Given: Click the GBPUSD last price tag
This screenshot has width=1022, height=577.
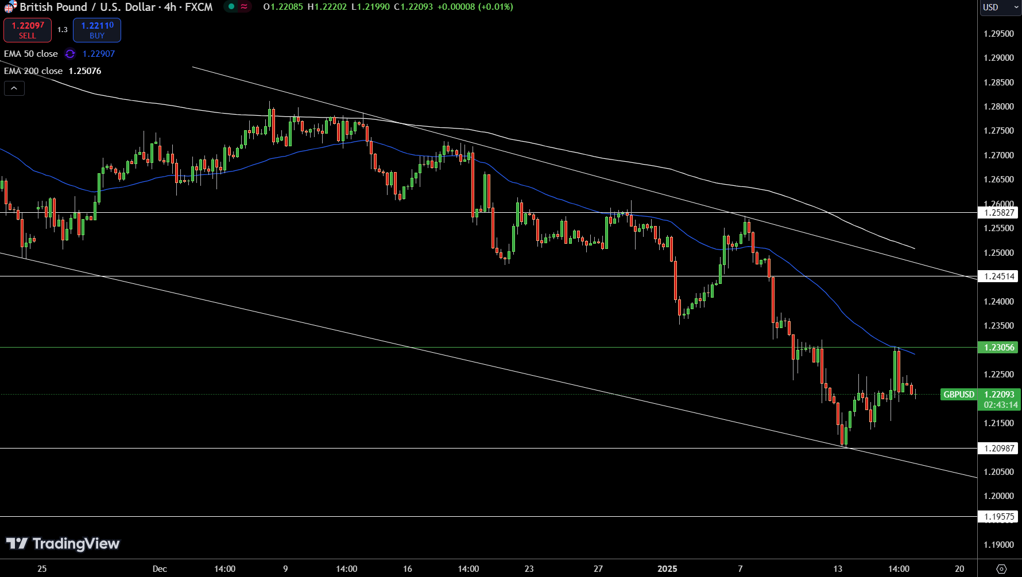Looking at the screenshot, I should point(959,395).
